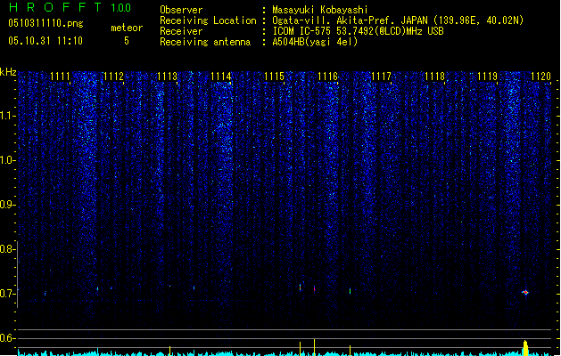Viewport: 561px width, 356px height.
Task: Click the 1118 time marker
Action: click(x=434, y=77)
